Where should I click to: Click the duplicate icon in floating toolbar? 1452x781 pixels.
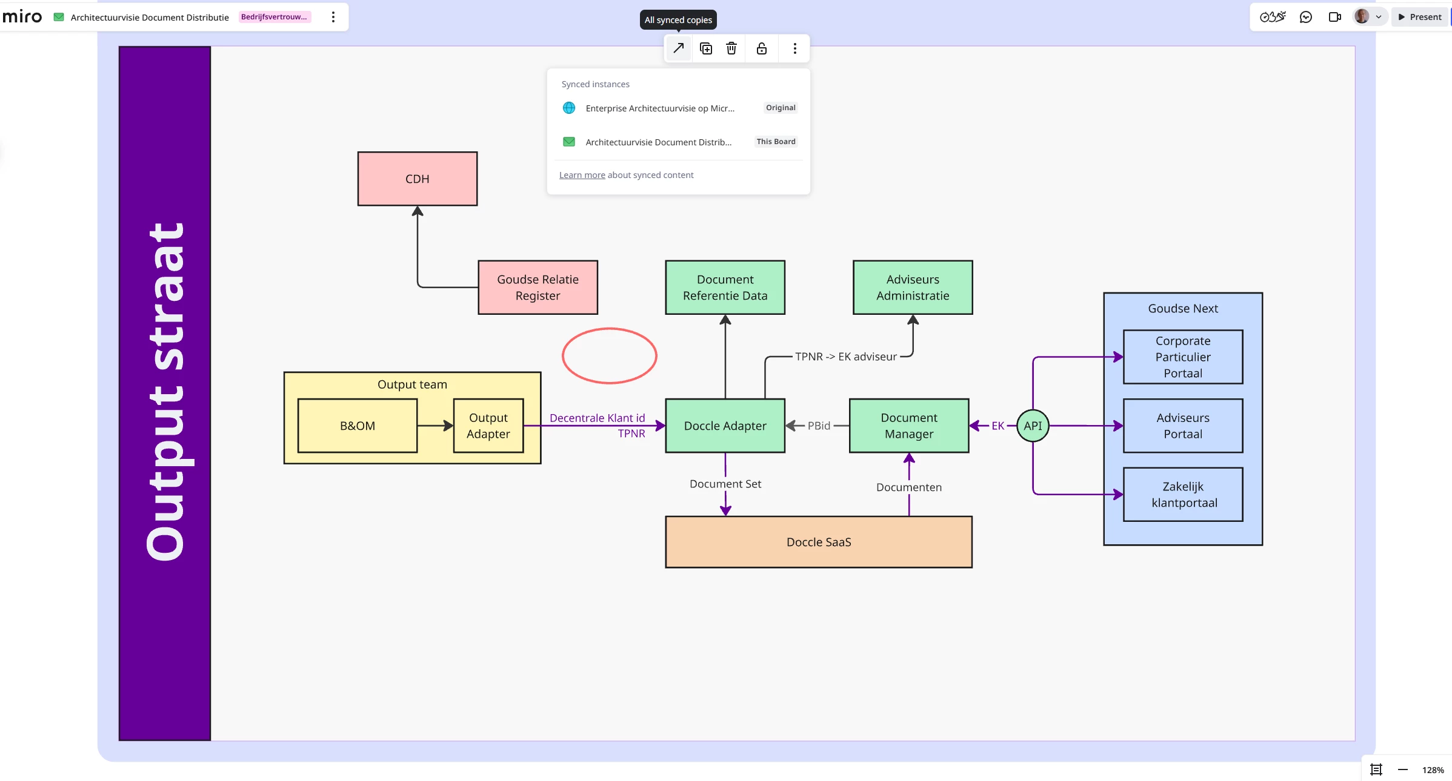pos(705,48)
